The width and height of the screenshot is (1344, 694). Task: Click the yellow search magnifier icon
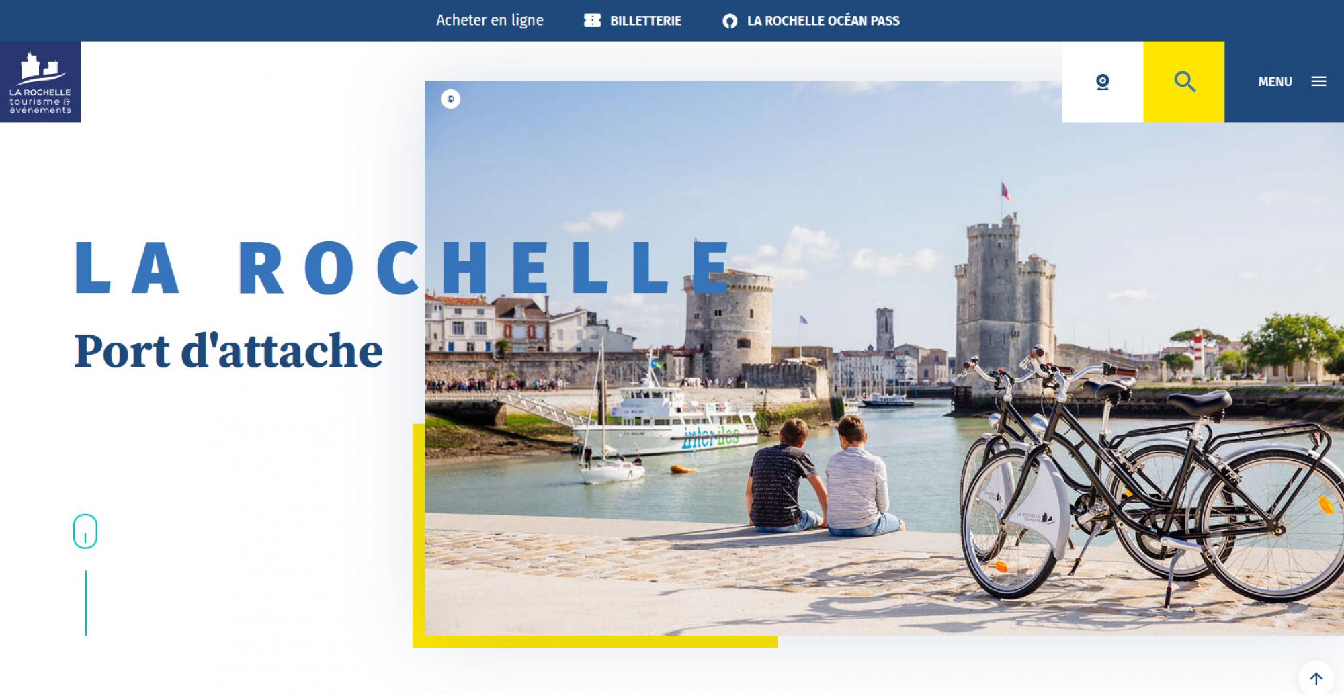click(x=1184, y=82)
